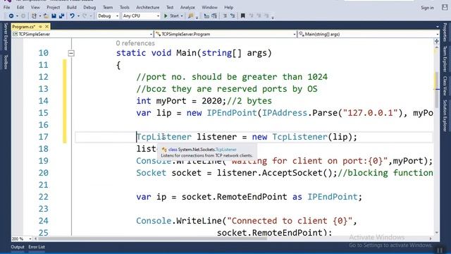Open the Error List panel tab
This screenshot has height=254, width=451.
coord(37,247)
